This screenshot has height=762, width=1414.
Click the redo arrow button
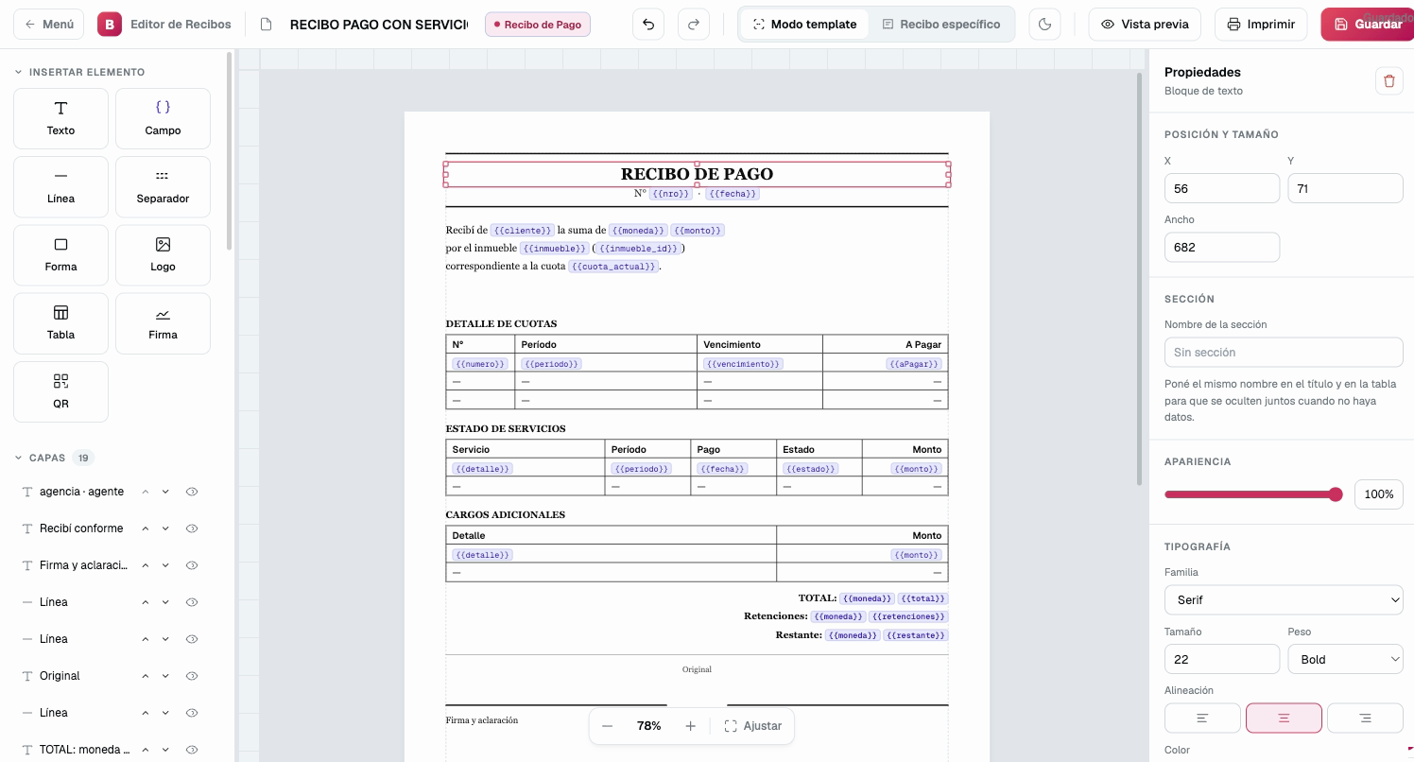[694, 25]
